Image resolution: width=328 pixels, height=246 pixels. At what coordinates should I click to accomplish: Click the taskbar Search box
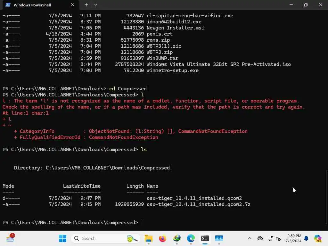click(106, 238)
